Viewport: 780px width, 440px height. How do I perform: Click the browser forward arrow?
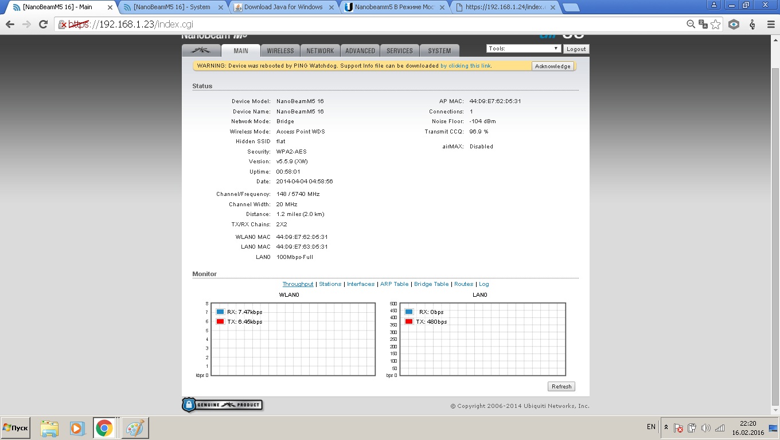coord(26,24)
